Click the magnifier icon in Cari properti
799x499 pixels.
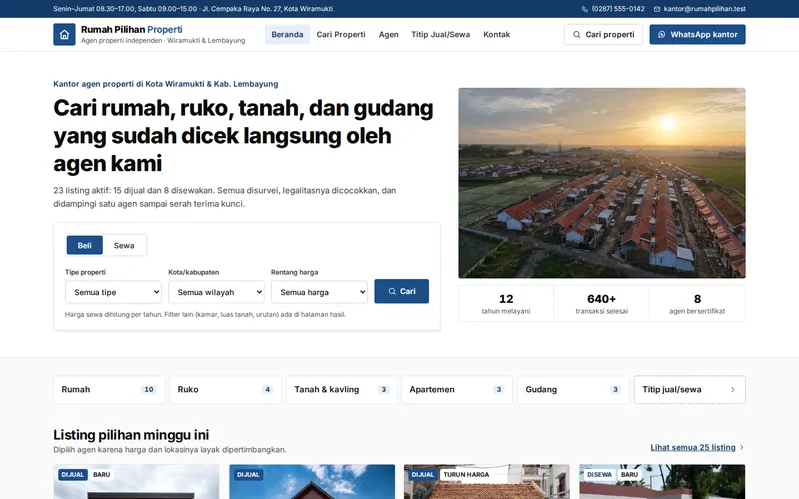577,35
